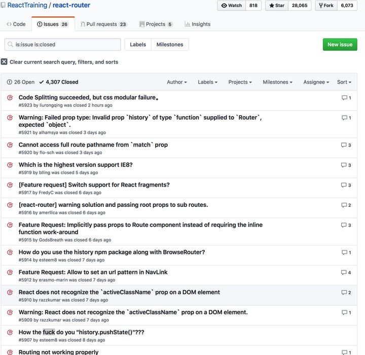
Task: Open comments bubble on issue #5910
Action: pos(346,292)
